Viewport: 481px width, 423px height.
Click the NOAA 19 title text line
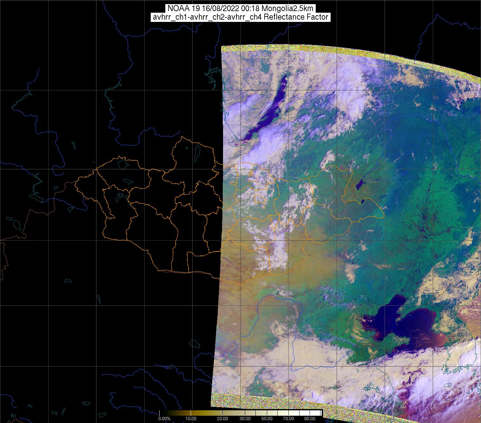pos(240,9)
